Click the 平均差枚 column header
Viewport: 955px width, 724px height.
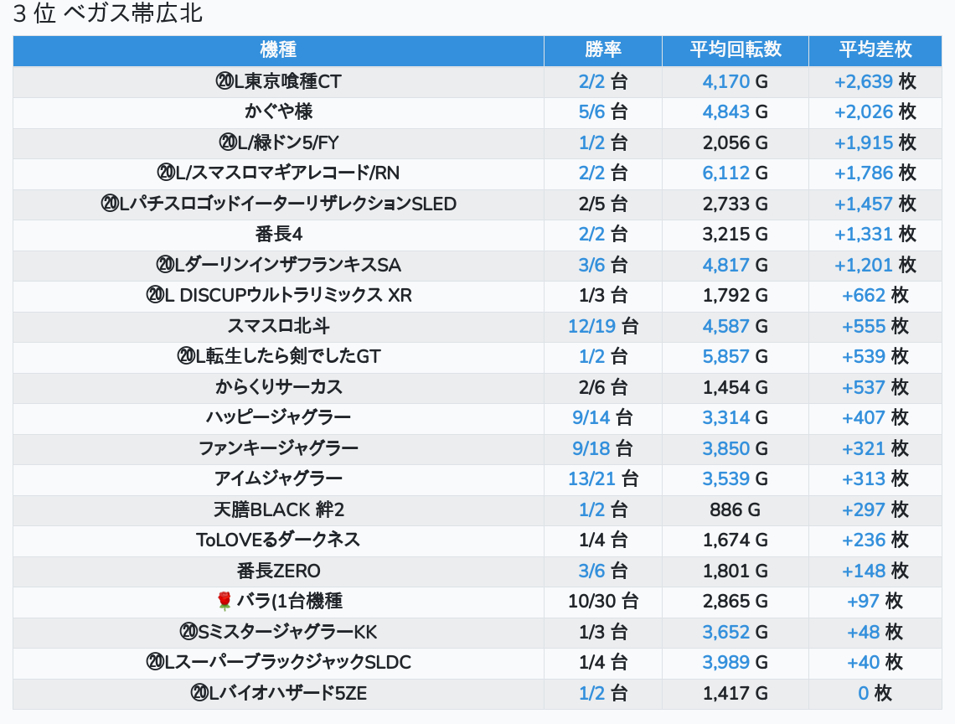[875, 50]
